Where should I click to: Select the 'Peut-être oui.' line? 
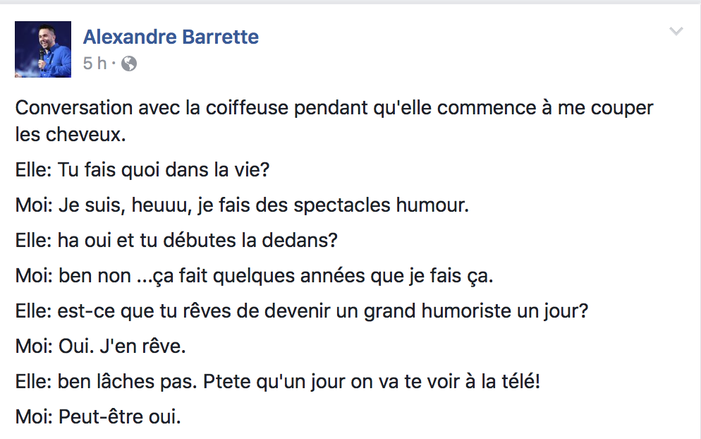click(98, 416)
